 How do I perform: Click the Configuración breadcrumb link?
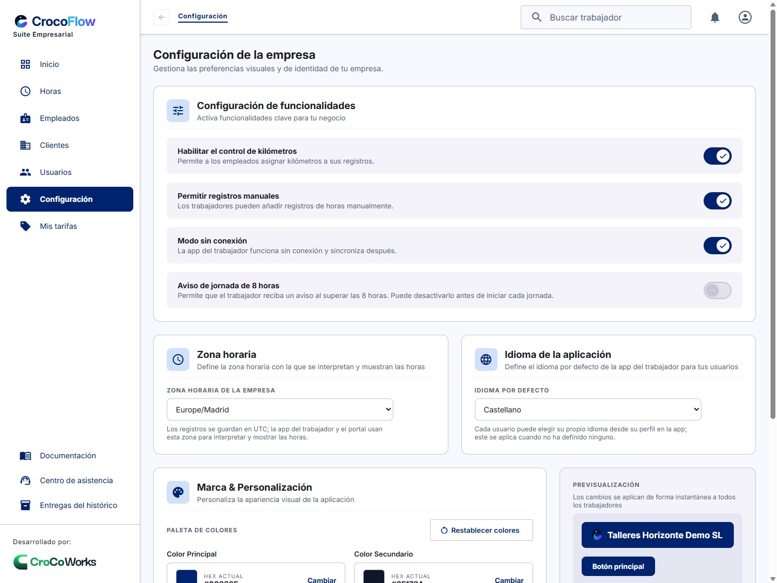click(202, 16)
